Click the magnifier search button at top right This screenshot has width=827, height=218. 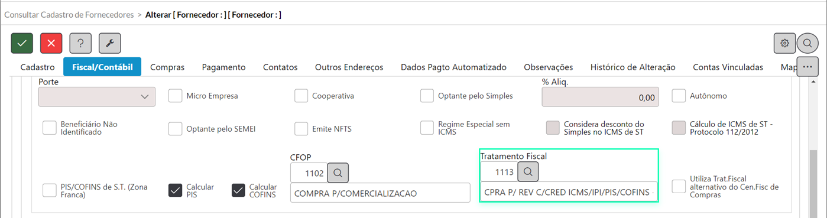pyautogui.click(x=807, y=43)
